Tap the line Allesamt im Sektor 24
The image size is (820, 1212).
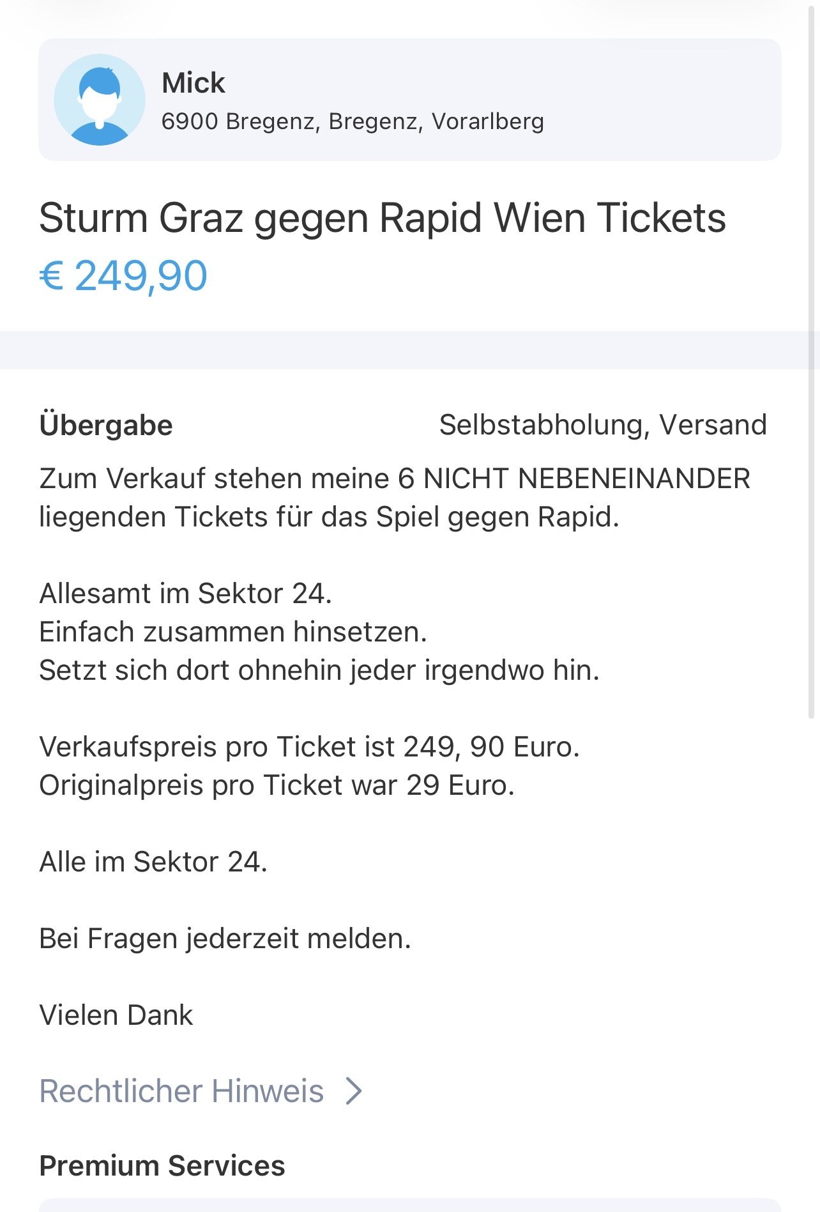185,594
